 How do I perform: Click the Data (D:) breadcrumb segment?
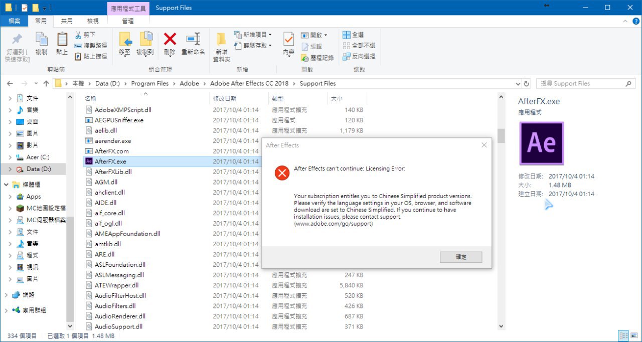pos(107,83)
